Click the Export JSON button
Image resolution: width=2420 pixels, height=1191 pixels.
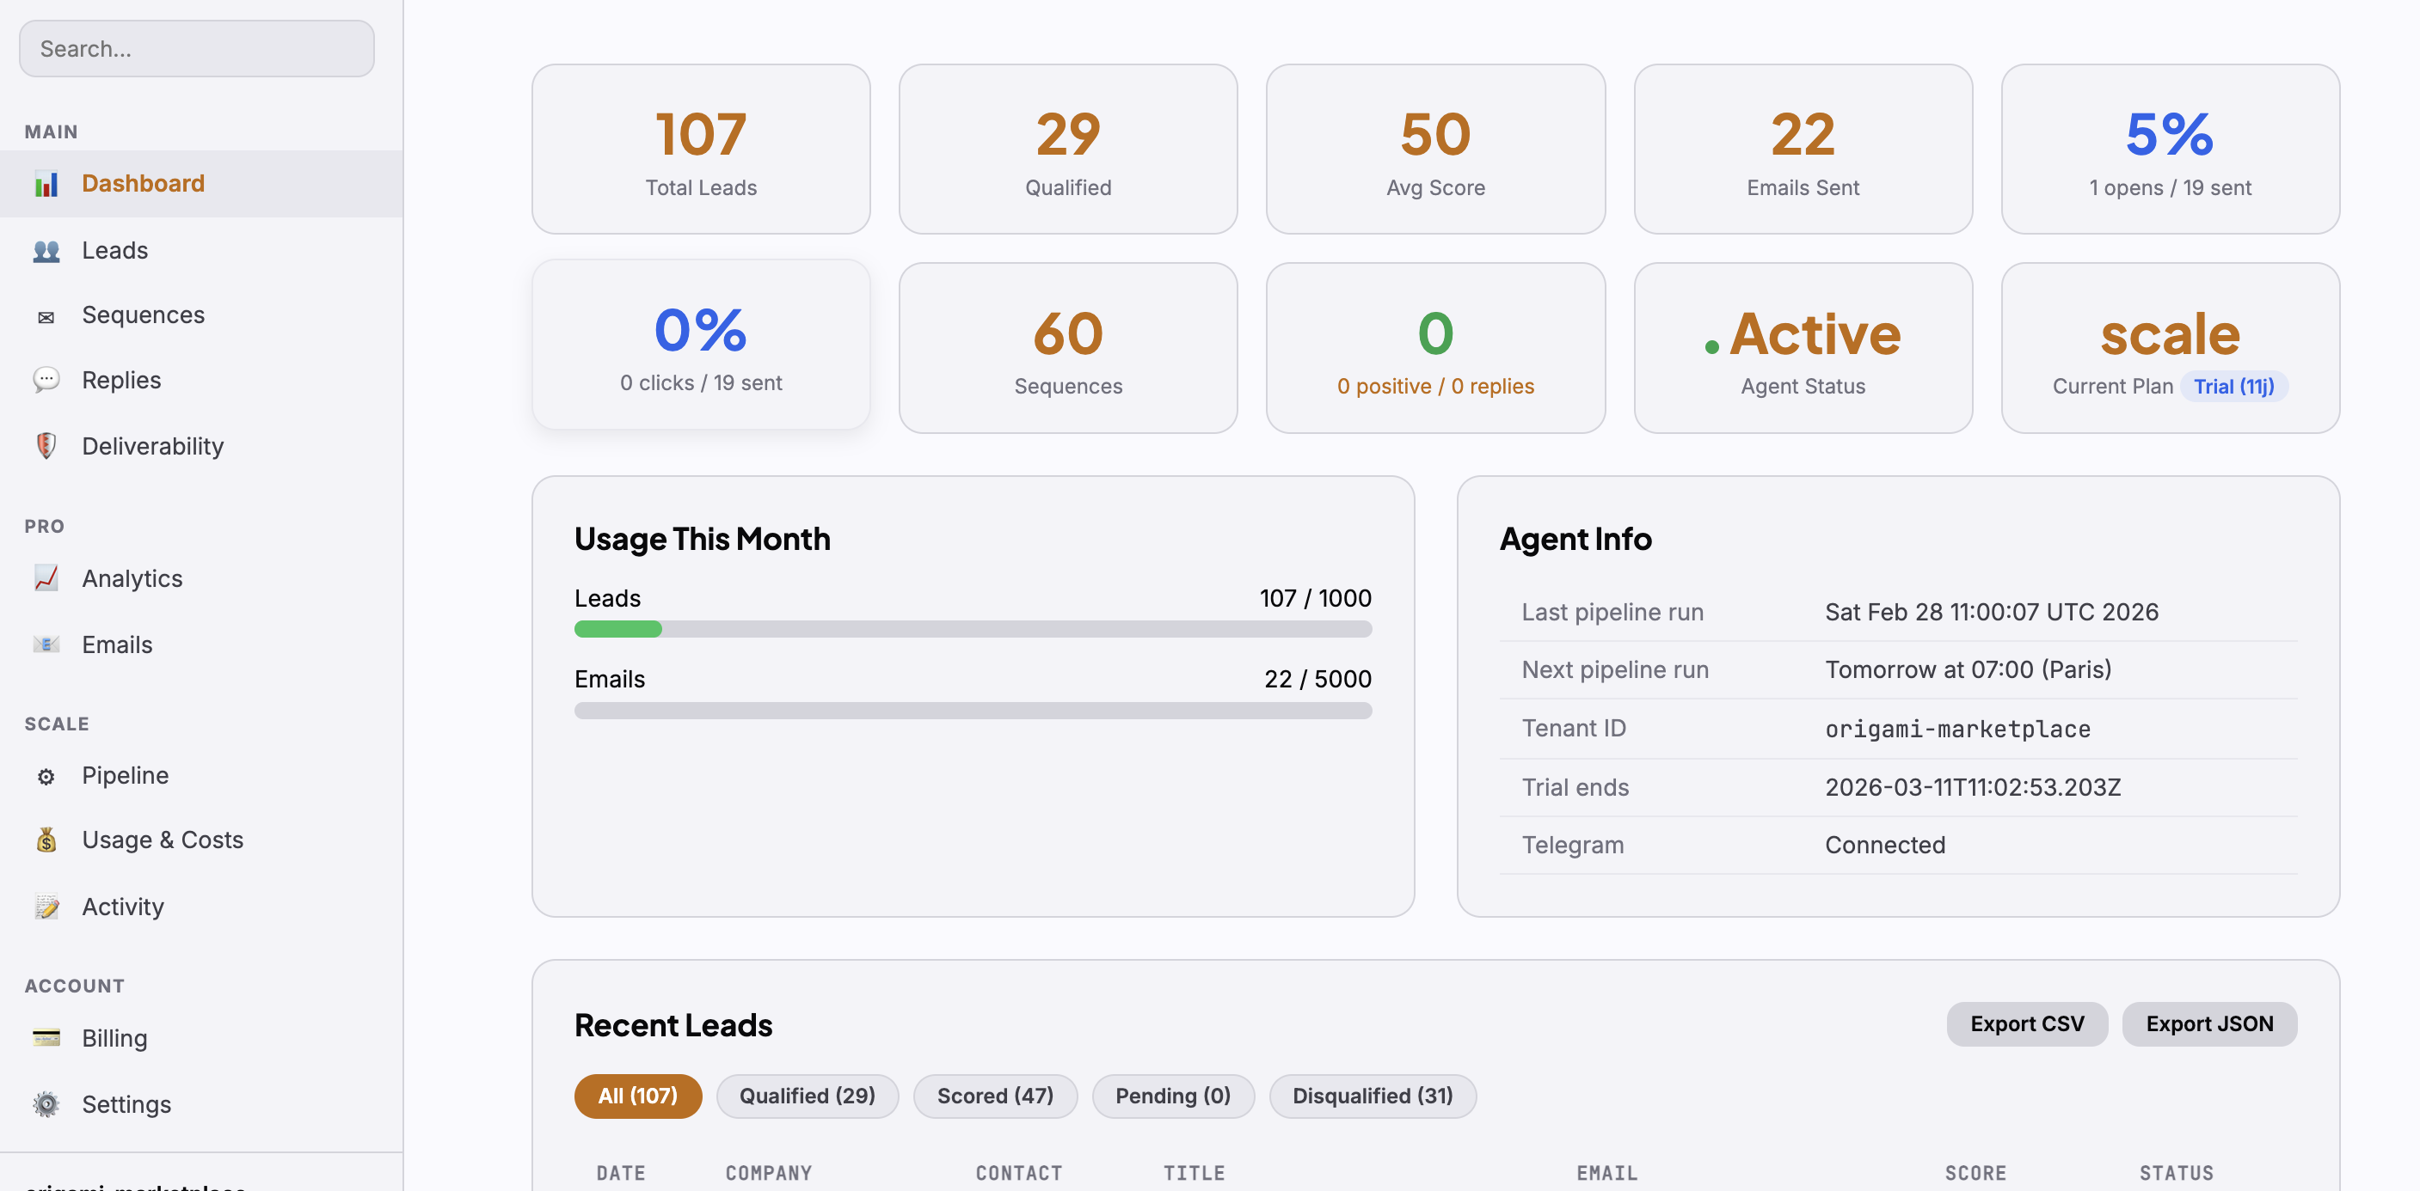click(2208, 1024)
